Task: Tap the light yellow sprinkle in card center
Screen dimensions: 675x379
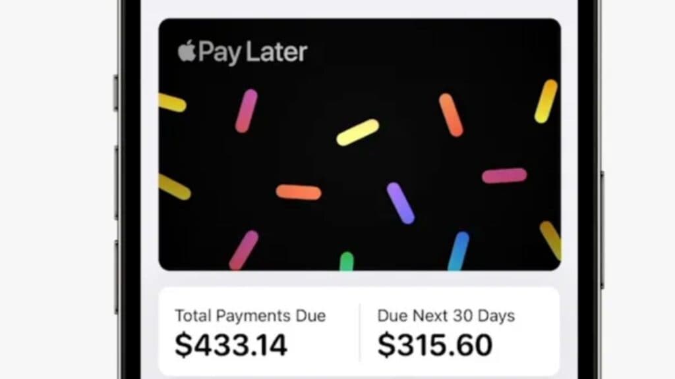Action: pos(358,132)
